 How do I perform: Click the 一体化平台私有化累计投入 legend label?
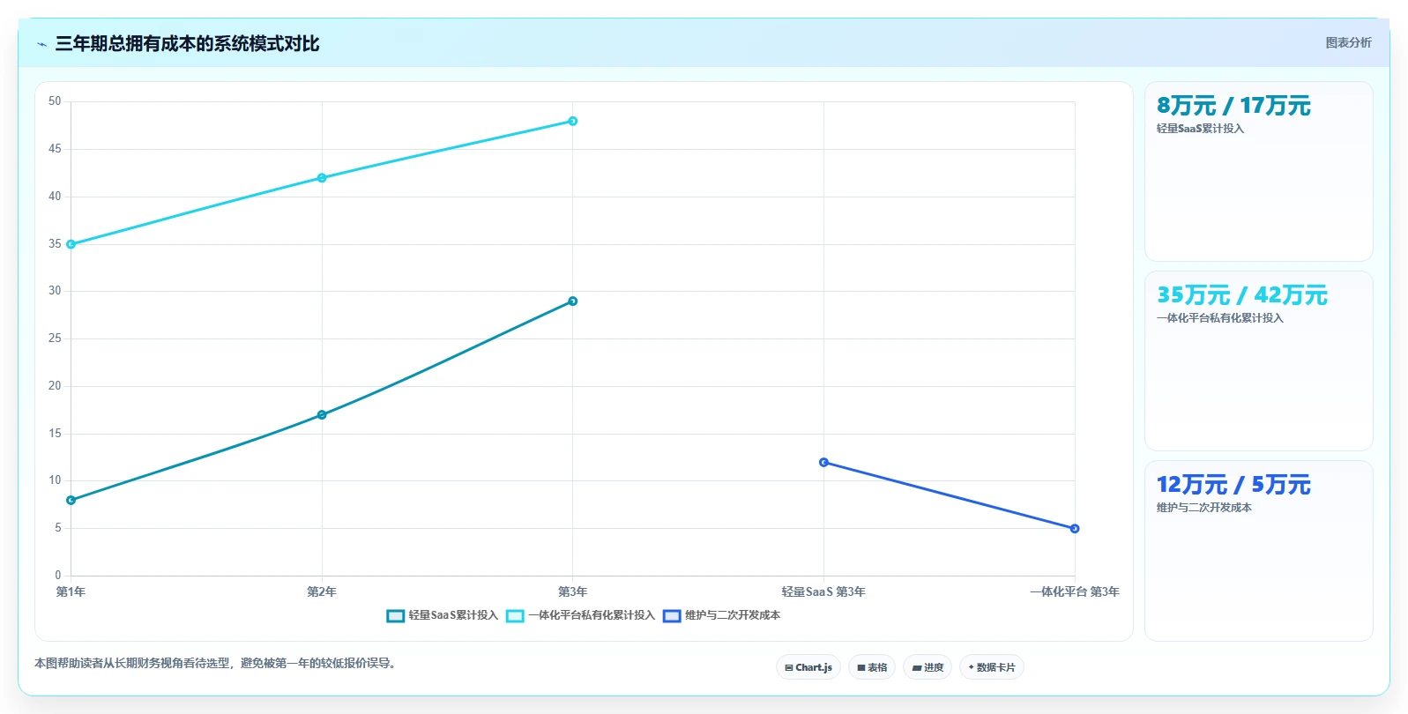592,615
